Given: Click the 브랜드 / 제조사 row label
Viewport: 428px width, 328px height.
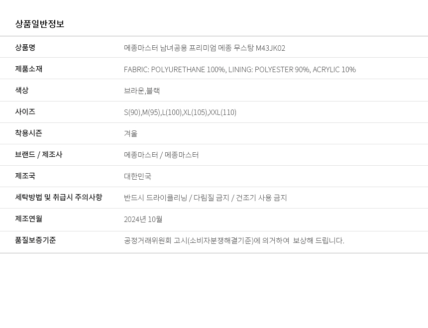Looking at the screenshot, I should pos(39,155).
